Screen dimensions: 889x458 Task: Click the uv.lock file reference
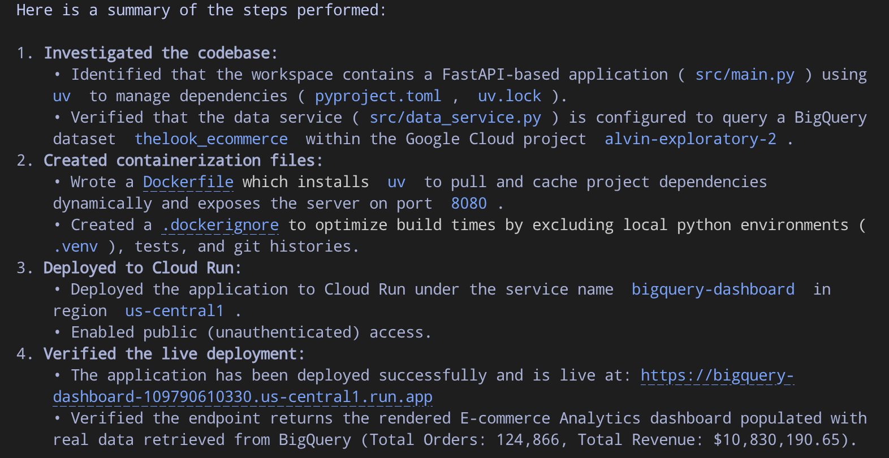tap(510, 96)
